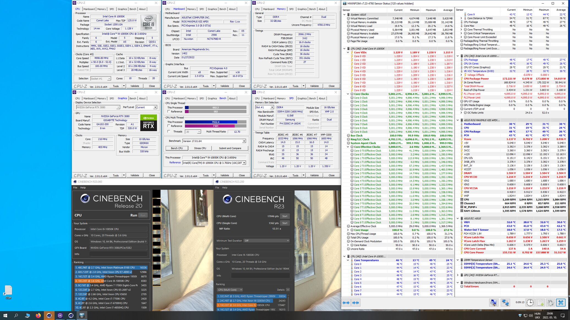The image size is (570, 320).
Task: Start CPU (Single Core) test in Cinebench R23
Action: [x=285, y=223]
